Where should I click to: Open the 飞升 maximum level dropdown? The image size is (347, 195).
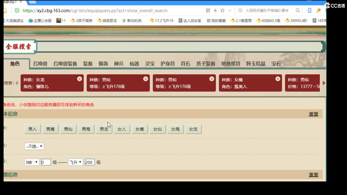click(x=76, y=162)
